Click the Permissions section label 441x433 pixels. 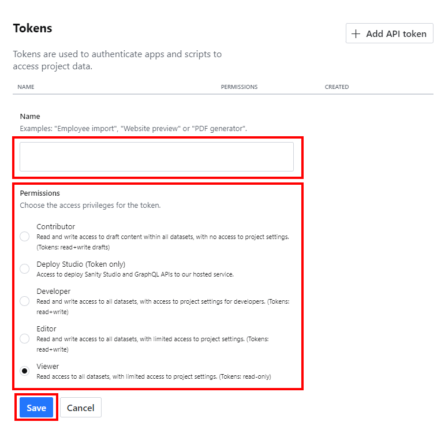[40, 193]
